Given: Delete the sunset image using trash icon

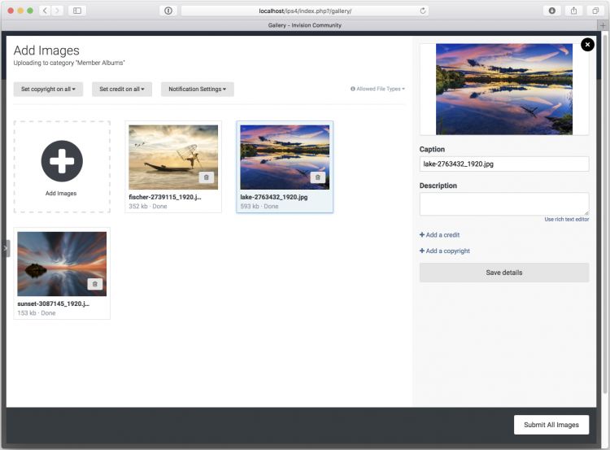Looking at the screenshot, I should (95, 284).
